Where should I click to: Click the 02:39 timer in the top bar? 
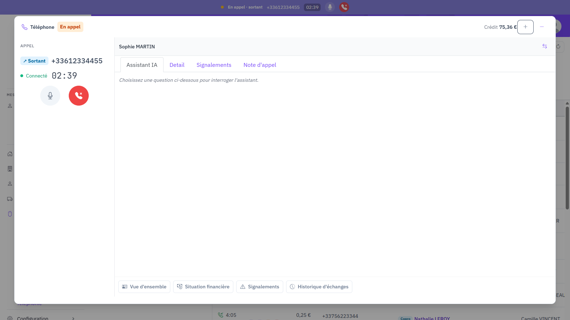pyautogui.click(x=312, y=7)
